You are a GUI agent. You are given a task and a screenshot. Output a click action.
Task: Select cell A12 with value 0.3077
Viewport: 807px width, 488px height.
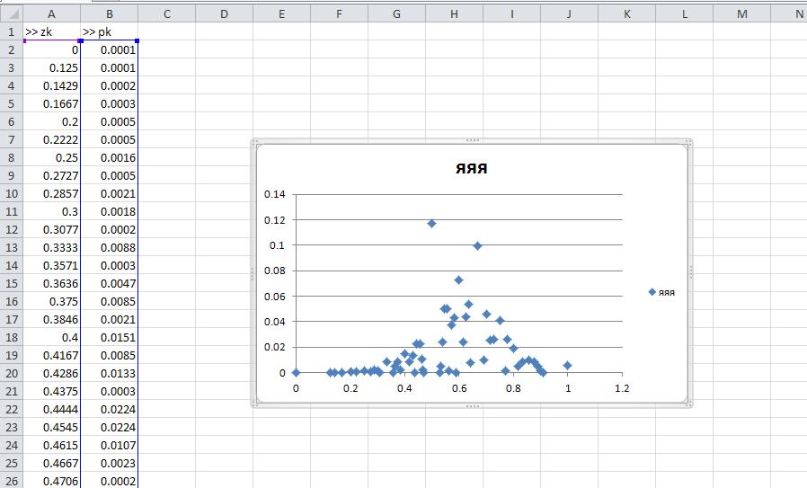coord(51,229)
